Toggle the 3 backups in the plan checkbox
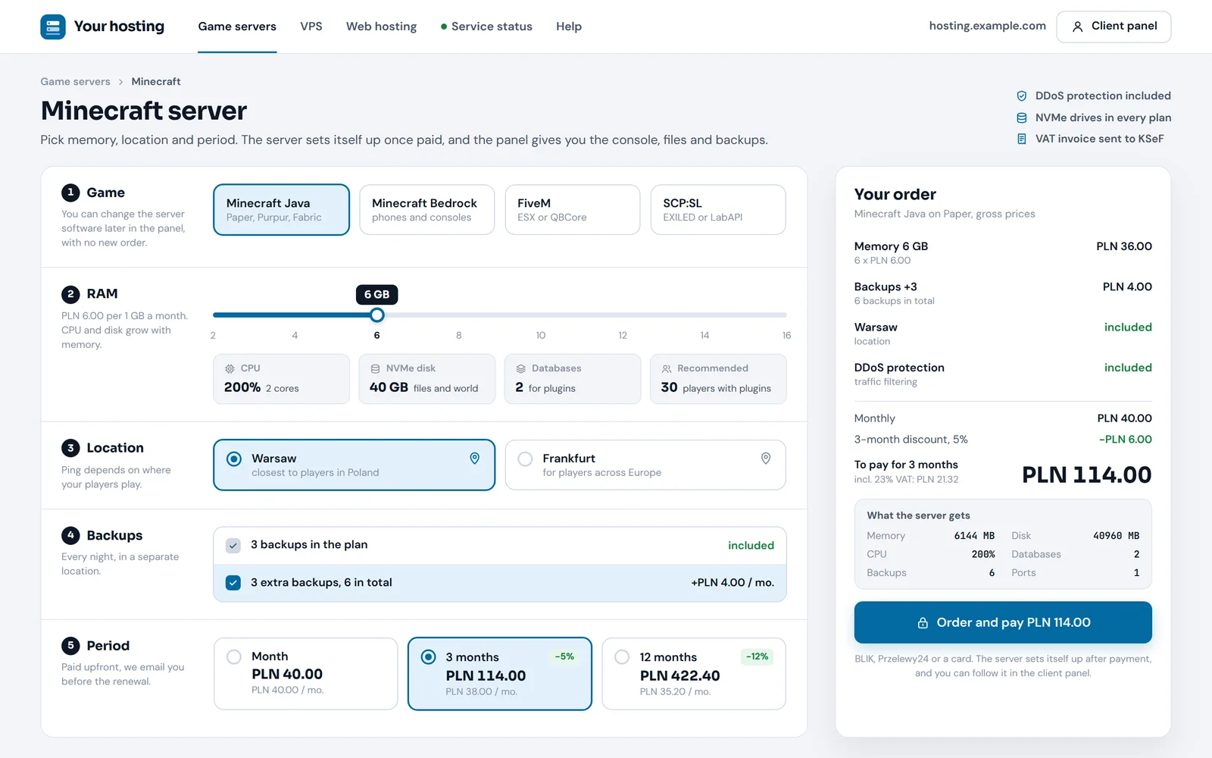 click(233, 545)
